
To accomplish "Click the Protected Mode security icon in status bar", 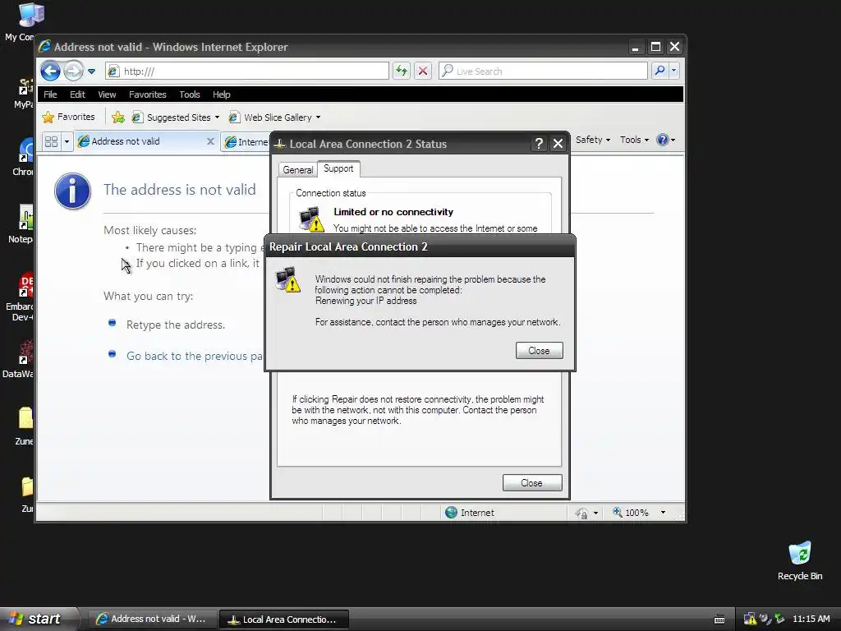I will (x=581, y=513).
